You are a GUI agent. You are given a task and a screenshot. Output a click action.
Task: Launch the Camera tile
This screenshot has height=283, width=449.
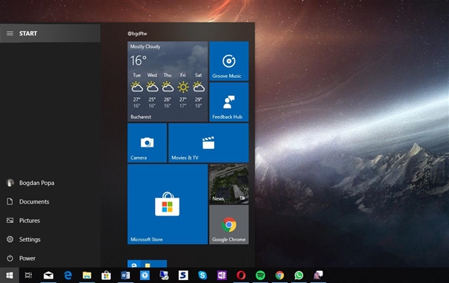147,143
